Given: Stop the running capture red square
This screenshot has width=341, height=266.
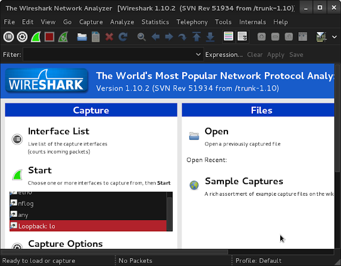Looking at the screenshot, I should click(x=50, y=37).
